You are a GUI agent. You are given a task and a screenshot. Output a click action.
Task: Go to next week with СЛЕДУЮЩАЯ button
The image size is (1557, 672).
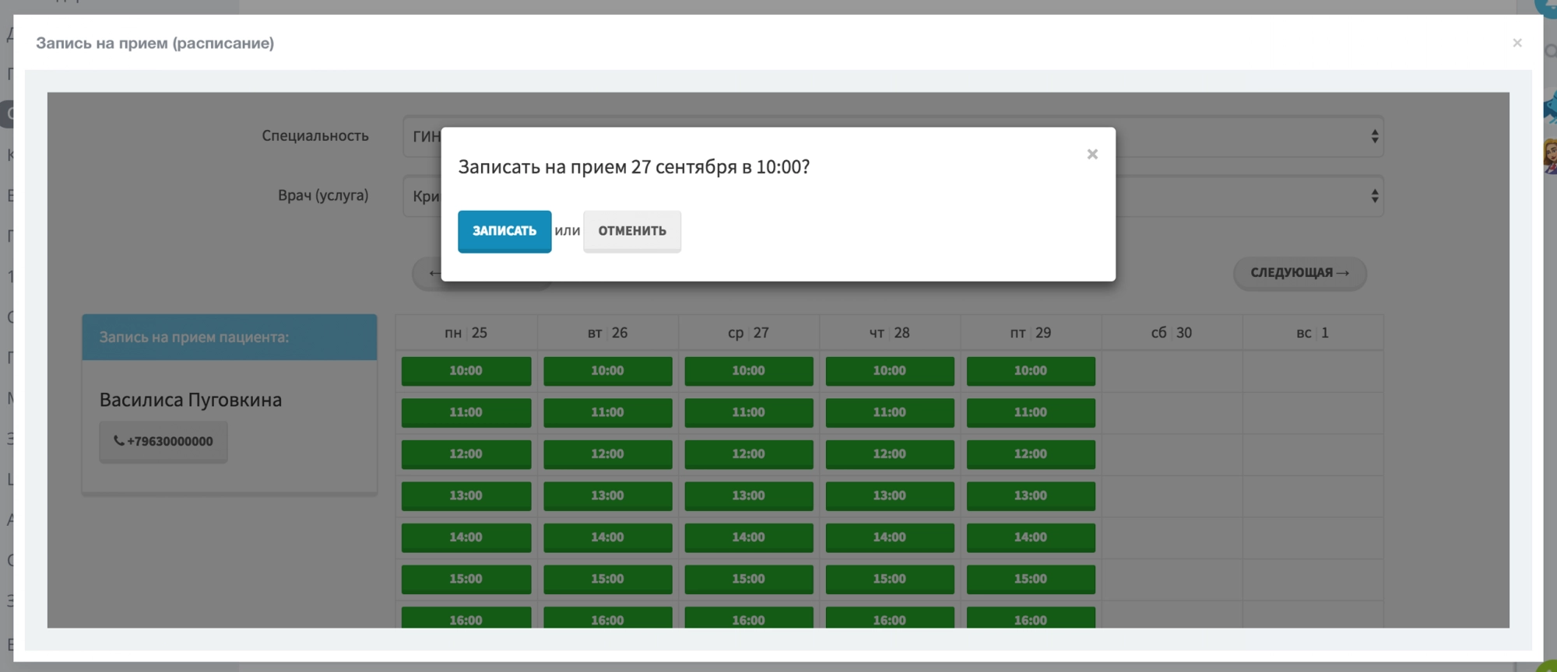(x=1299, y=273)
